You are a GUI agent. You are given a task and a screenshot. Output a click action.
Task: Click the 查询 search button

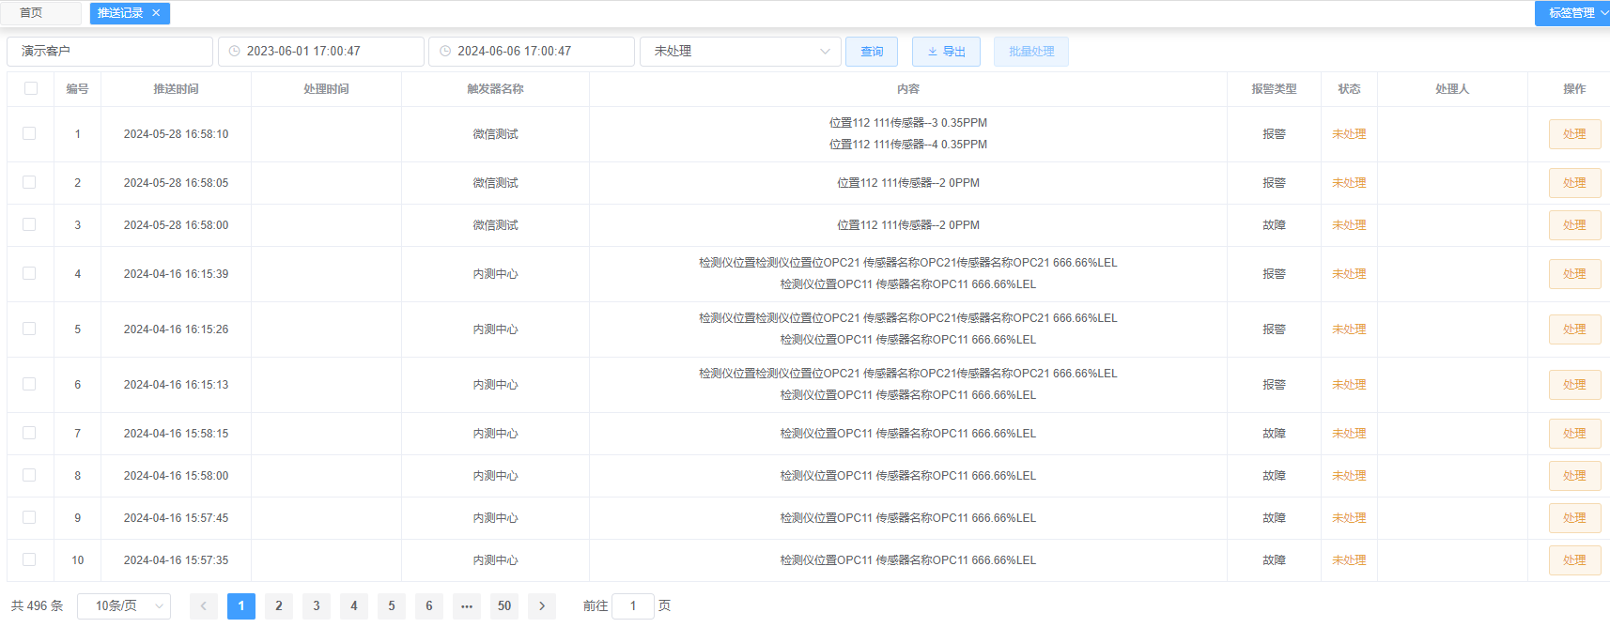872,52
